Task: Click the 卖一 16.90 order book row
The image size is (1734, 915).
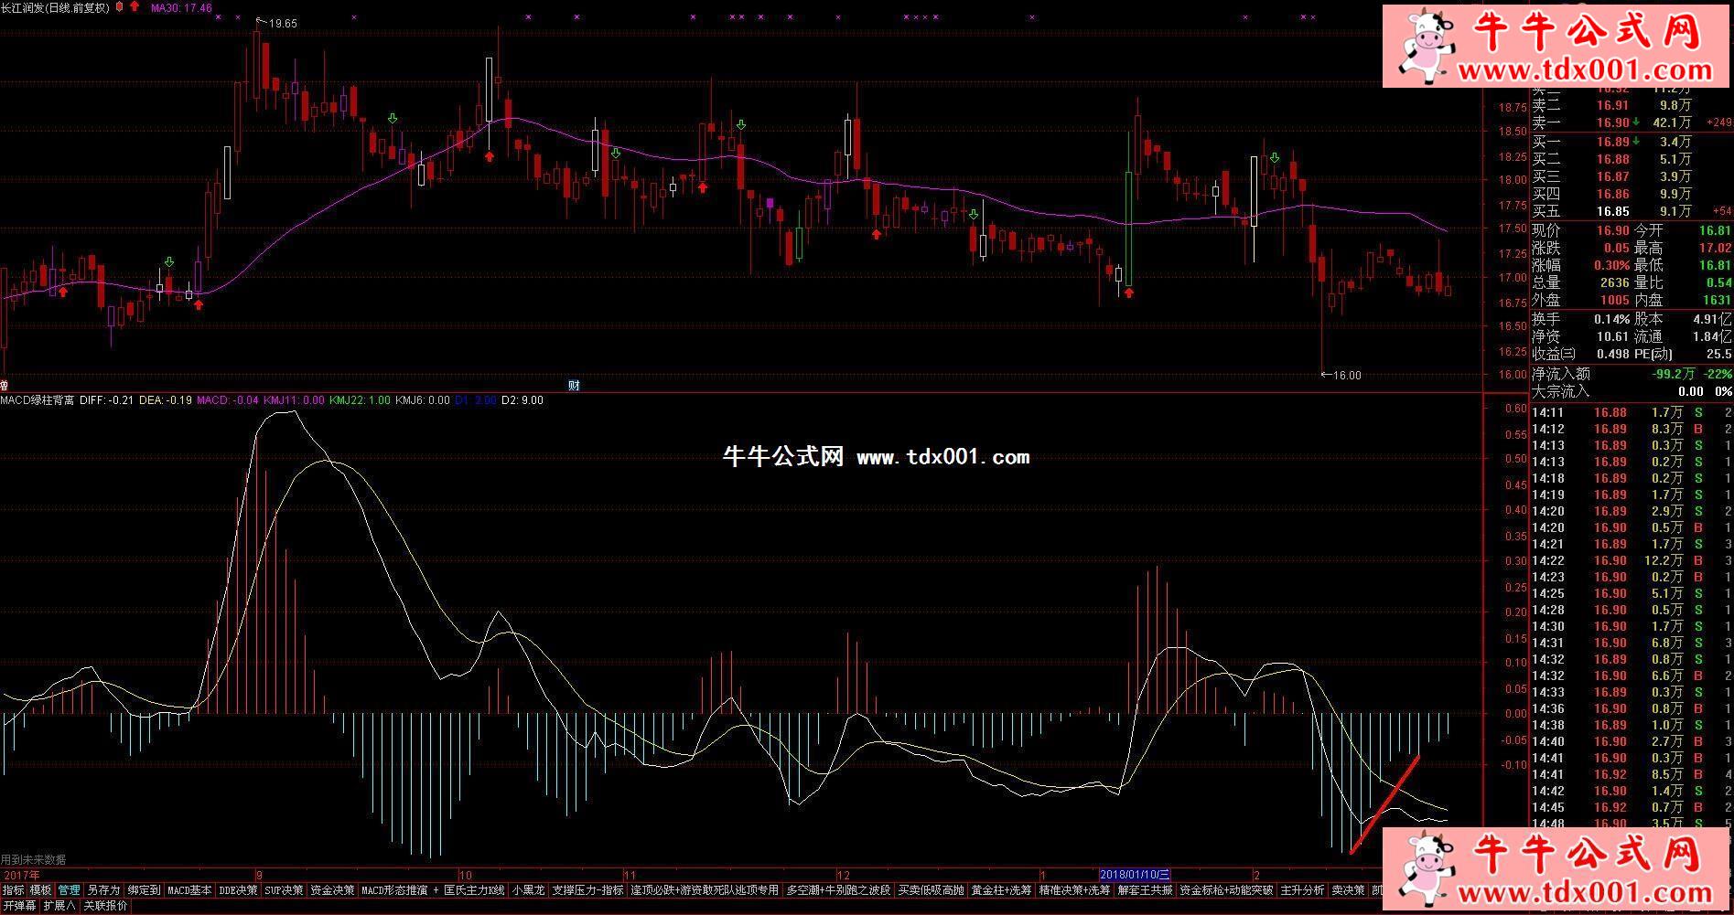Action: click(1632, 122)
